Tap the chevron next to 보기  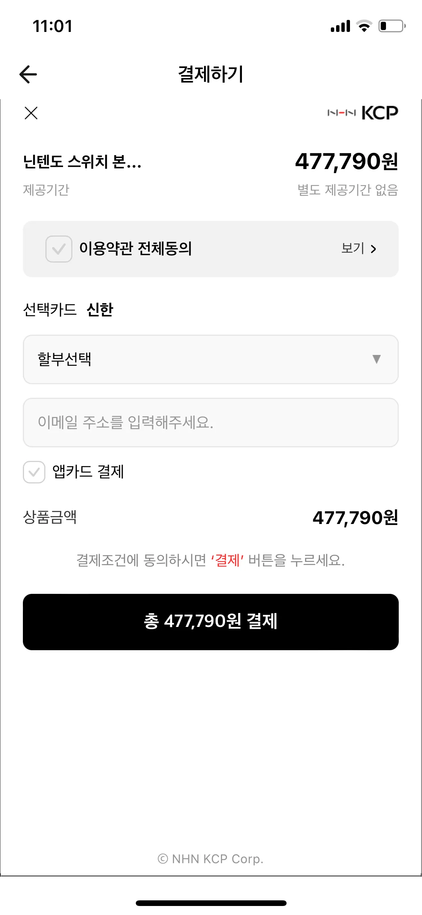[x=373, y=249]
